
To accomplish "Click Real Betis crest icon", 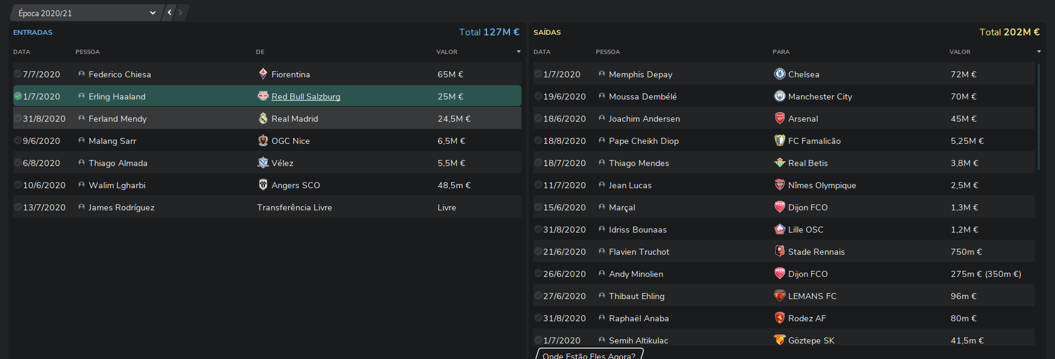I will point(779,162).
